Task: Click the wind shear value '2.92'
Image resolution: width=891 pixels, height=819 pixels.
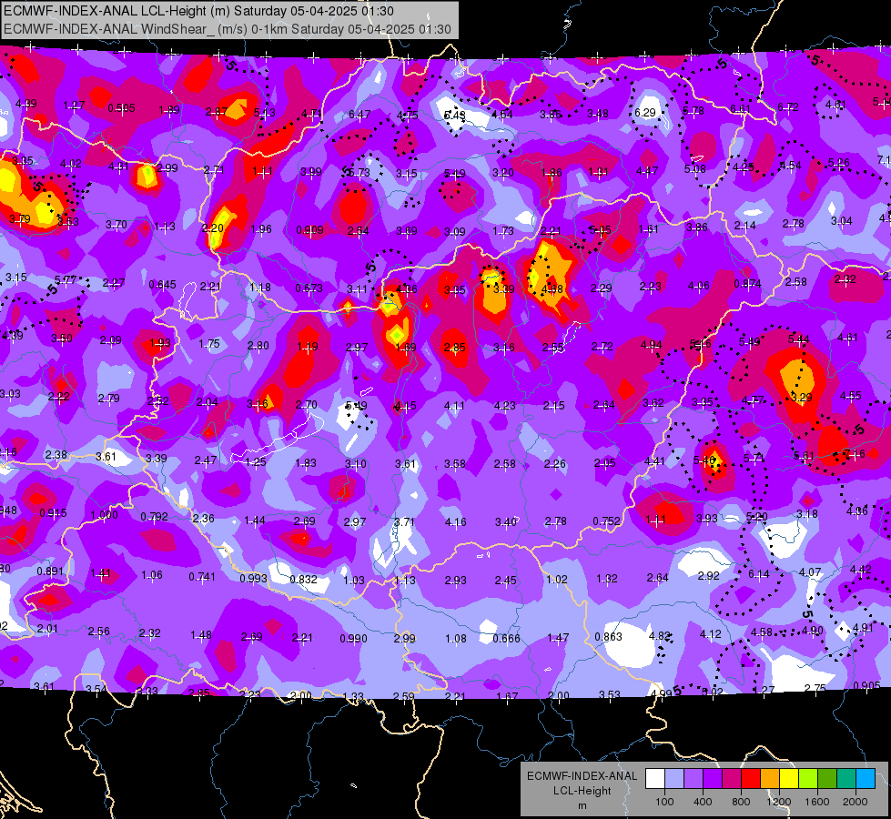Action: click(x=709, y=575)
